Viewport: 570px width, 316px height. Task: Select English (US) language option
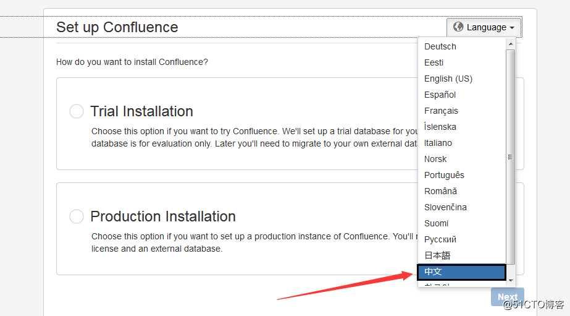pyautogui.click(x=448, y=79)
